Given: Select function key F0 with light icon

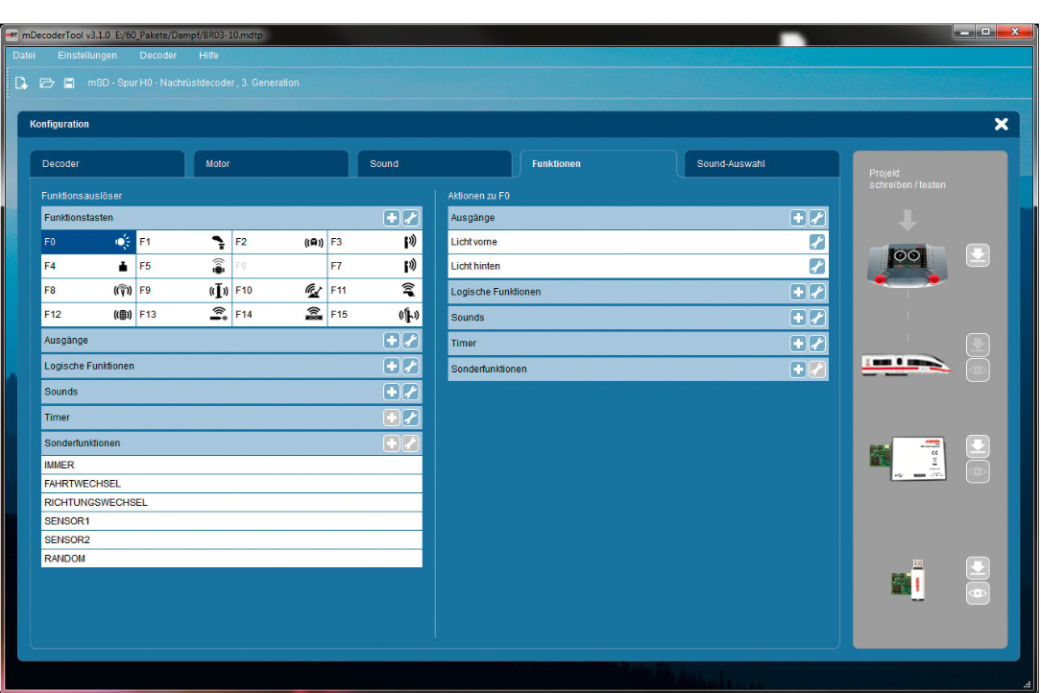Looking at the screenshot, I should (x=88, y=243).
